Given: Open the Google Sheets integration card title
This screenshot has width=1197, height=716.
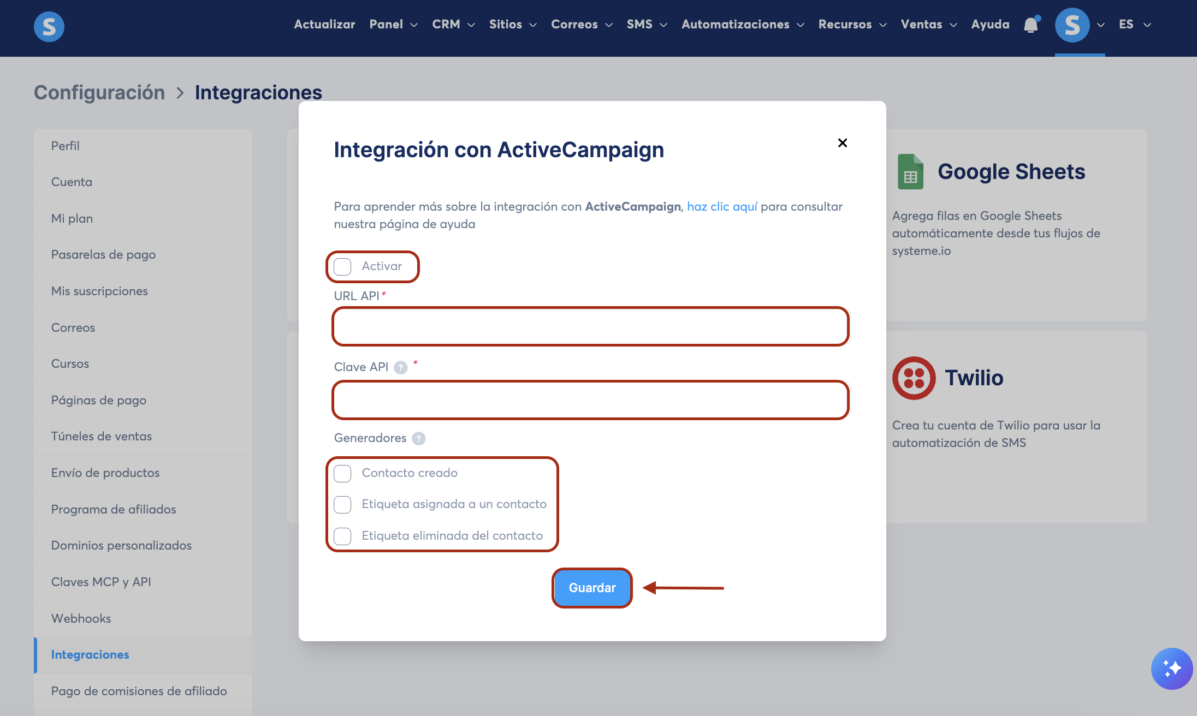Looking at the screenshot, I should (x=1011, y=172).
